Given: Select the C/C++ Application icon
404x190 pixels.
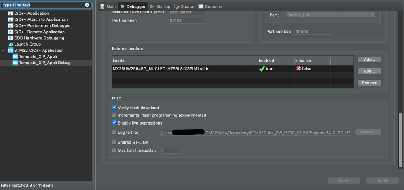Looking at the screenshot, I should tap(11, 13).
